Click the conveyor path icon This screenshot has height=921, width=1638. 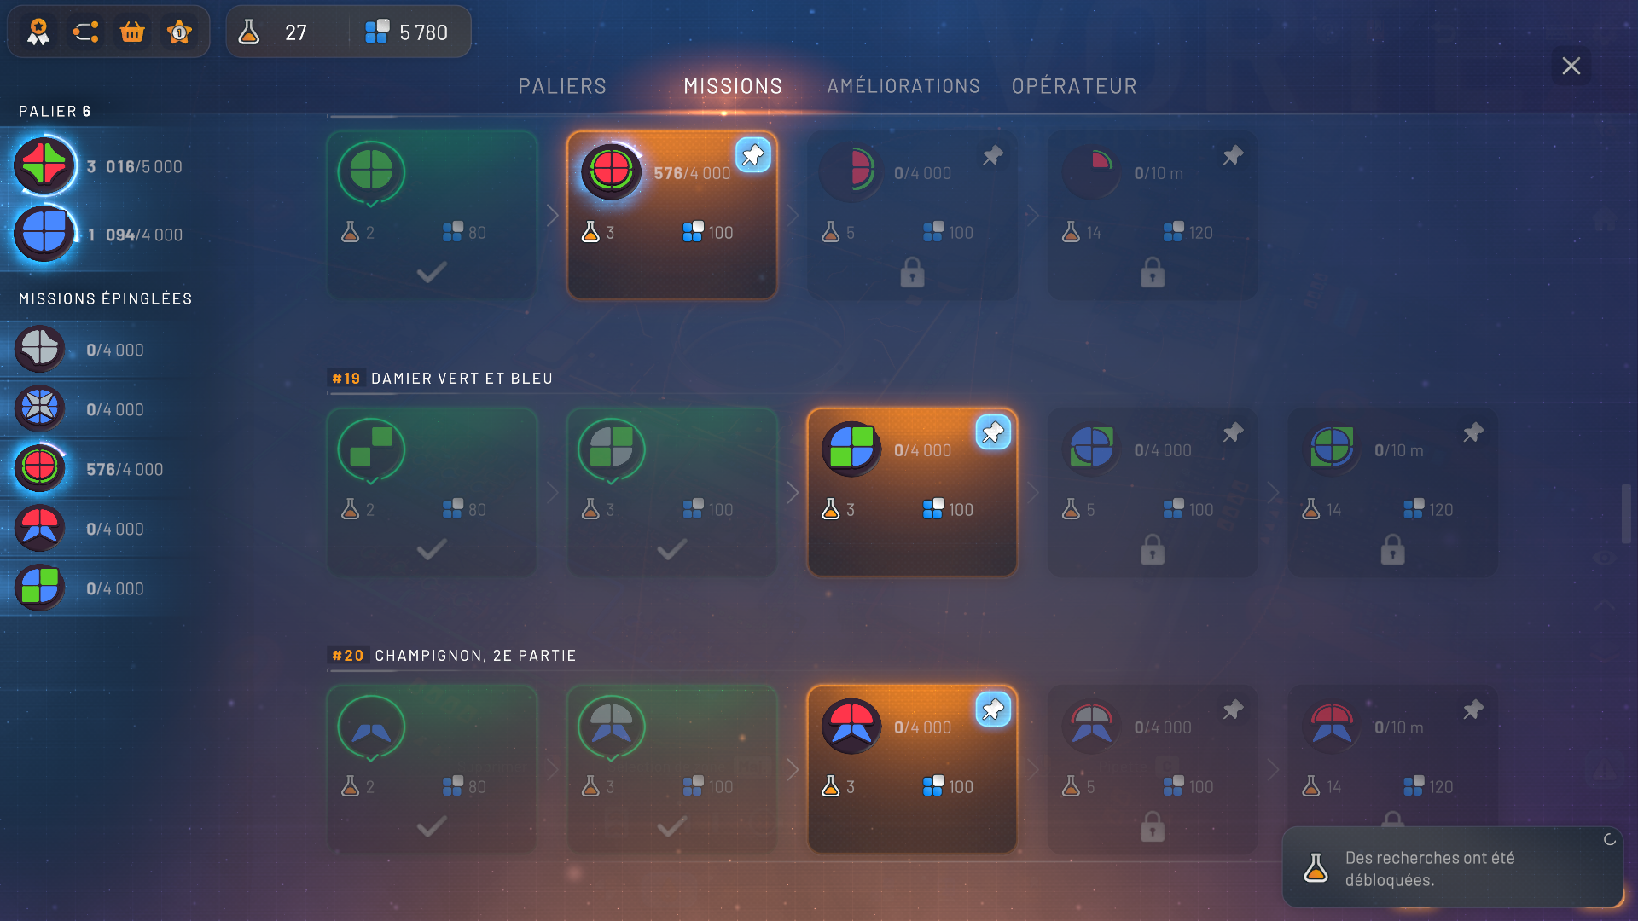pyautogui.click(x=85, y=32)
